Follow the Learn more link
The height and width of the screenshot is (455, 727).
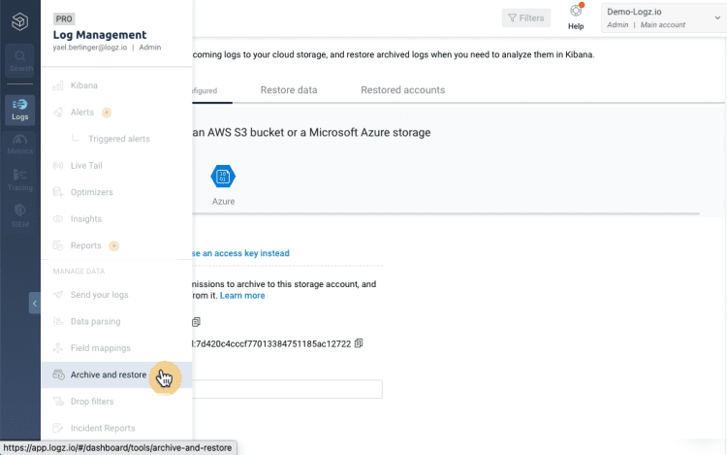(242, 295)
